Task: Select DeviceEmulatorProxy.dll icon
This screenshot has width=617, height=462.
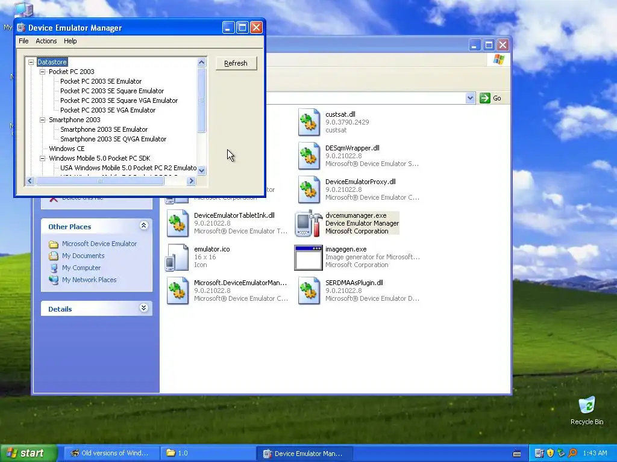Action: (309, 189)
